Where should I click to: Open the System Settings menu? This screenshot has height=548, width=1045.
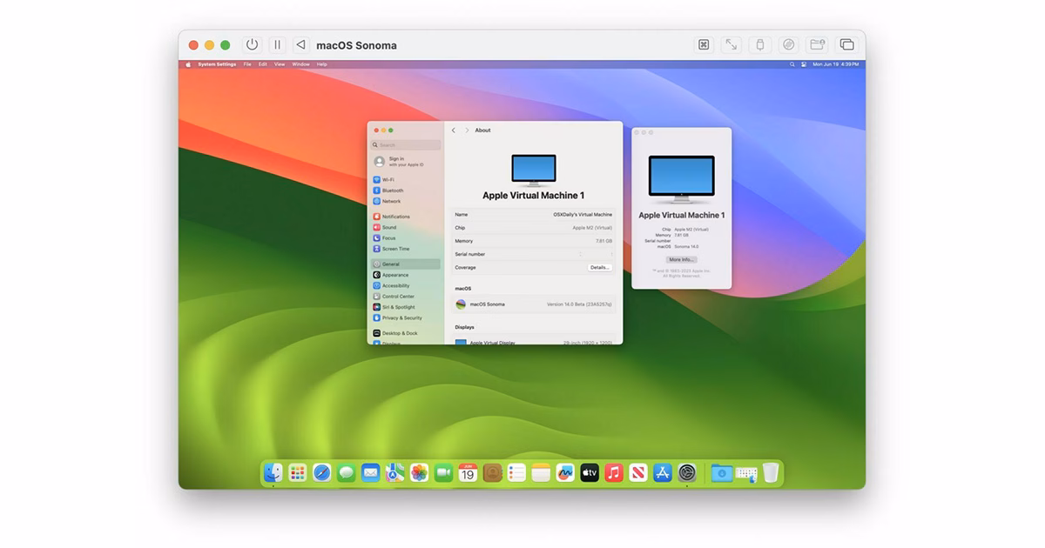[217, 64]
